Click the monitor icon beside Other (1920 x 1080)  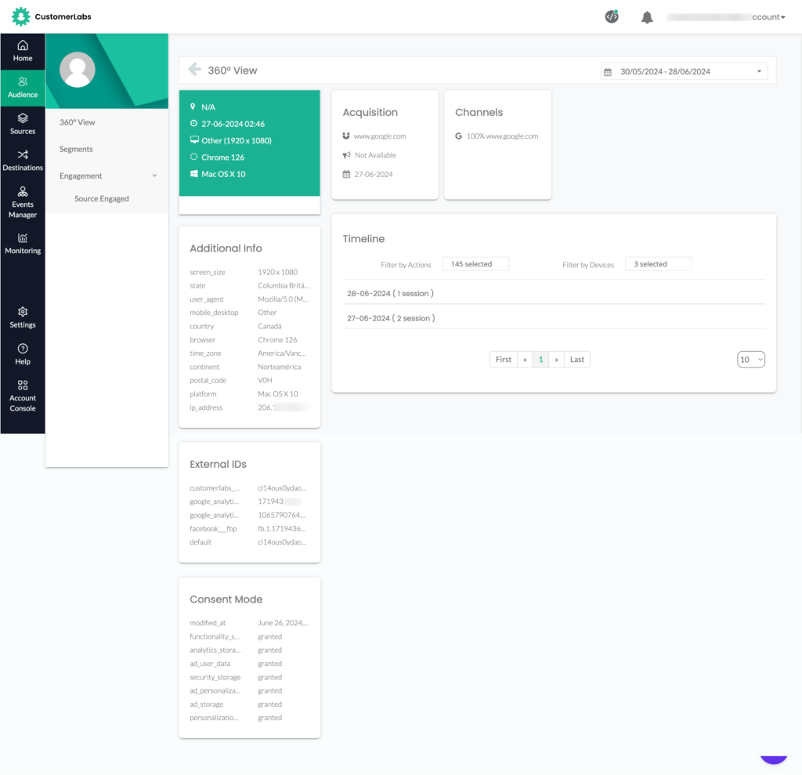point(194,139)
